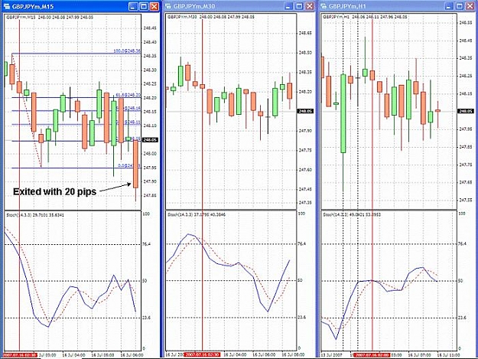
Task: Maximize the GBPJPYm,M15 chart window
Action: click(144, 6)
